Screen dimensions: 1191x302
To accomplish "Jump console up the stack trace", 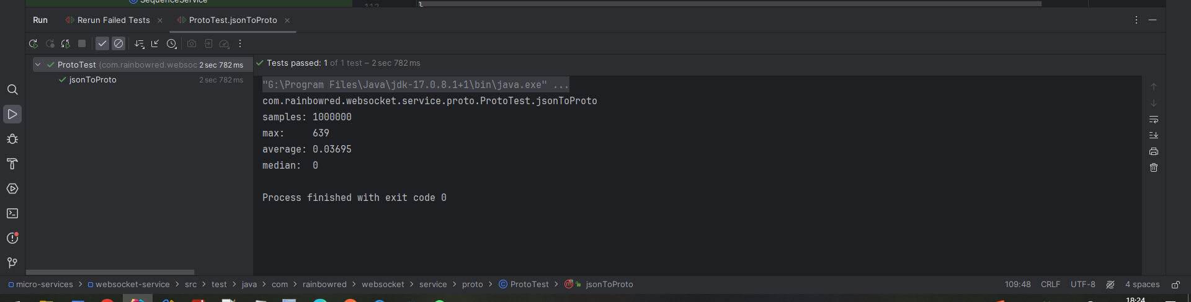I will pyautogui.click(x=1154, y=87).
